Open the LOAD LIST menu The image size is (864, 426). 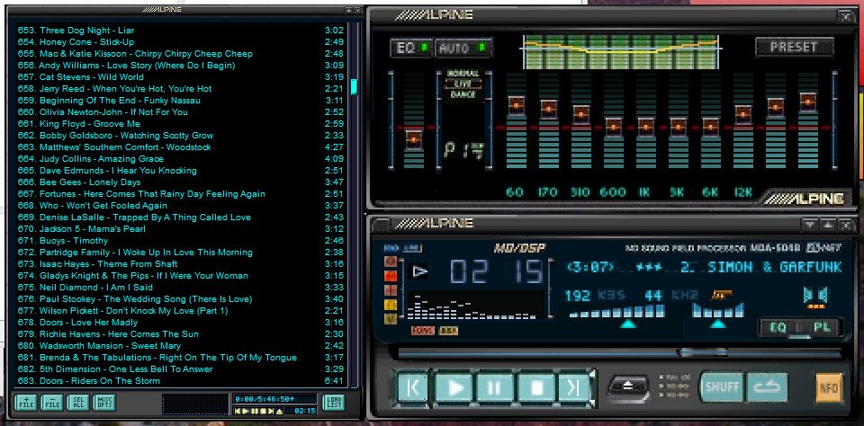click(x=333, y=402)
